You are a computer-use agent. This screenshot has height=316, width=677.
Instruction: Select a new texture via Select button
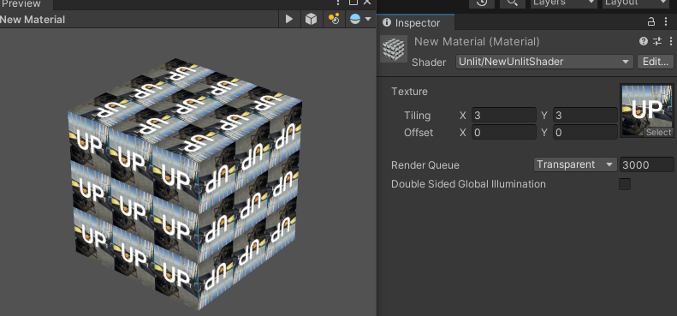point(658,133)
